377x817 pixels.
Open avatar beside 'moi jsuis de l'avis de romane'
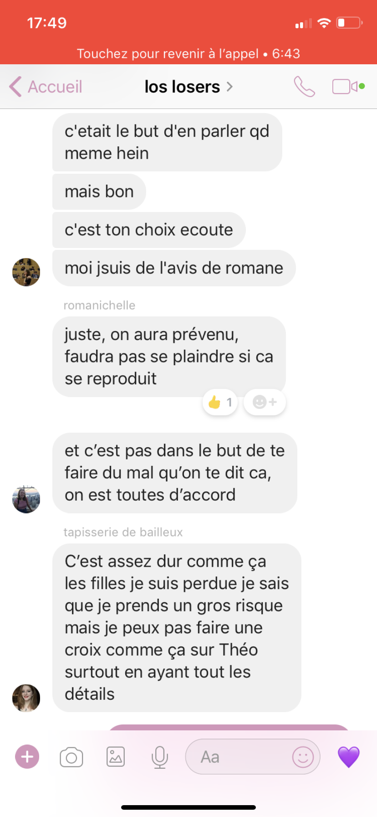click(26, 272)
